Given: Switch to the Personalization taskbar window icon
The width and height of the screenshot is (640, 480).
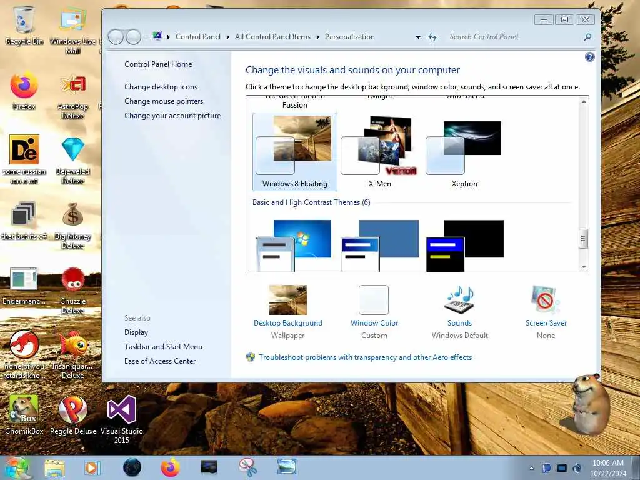Looking at the screenshot, I should click(x=286, y=467).
